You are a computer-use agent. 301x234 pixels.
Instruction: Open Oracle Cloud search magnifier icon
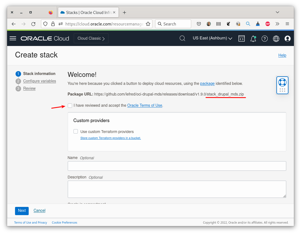pos(182,38)
